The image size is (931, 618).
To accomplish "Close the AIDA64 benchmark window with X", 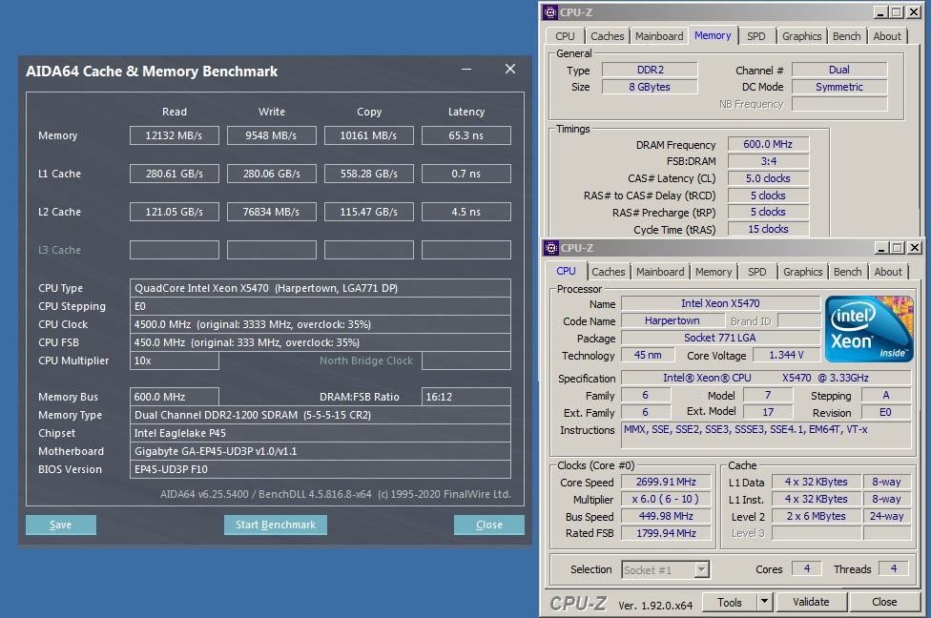I will (510, 69).
